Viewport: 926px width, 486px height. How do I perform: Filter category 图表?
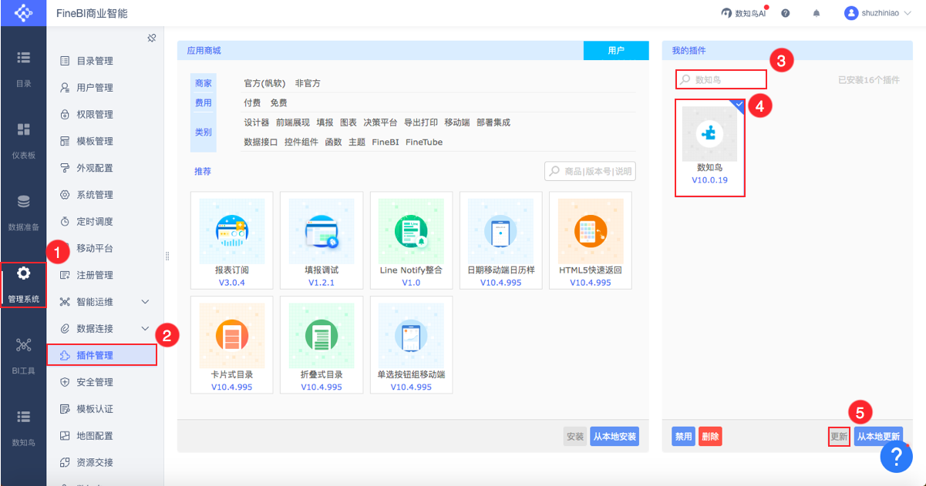pos(349,122)
